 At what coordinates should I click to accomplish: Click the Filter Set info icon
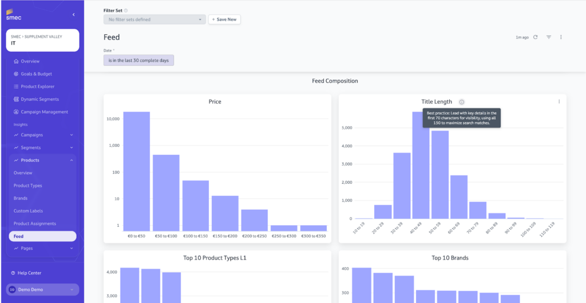[x=126, y=10]
